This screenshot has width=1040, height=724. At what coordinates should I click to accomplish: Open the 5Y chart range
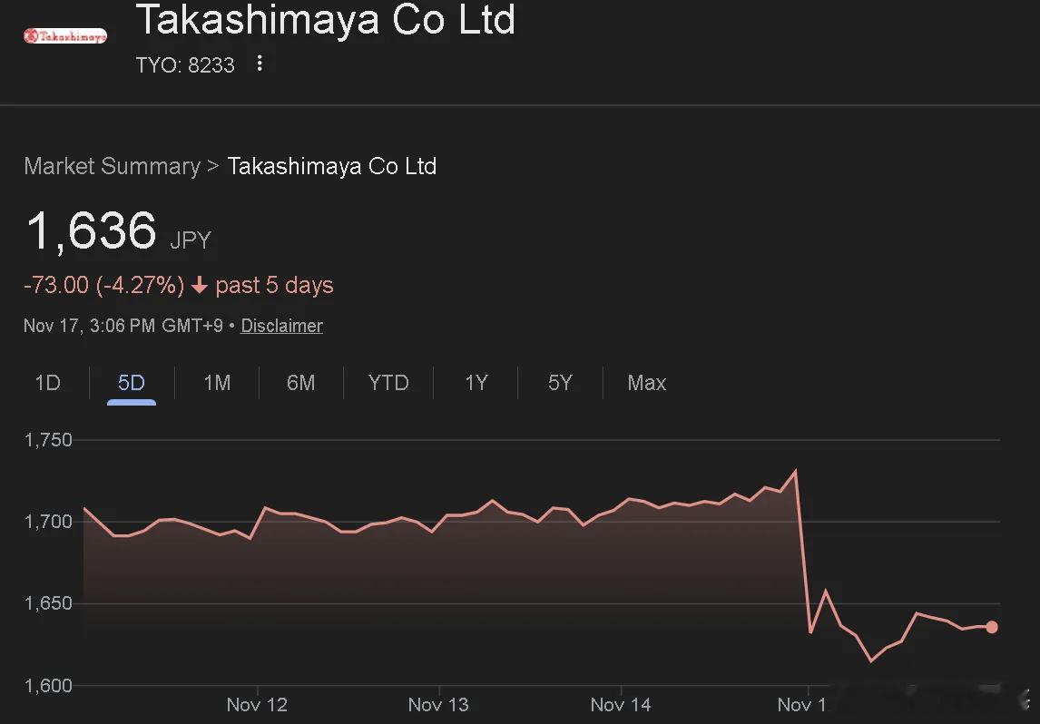(x=560, y=383)
